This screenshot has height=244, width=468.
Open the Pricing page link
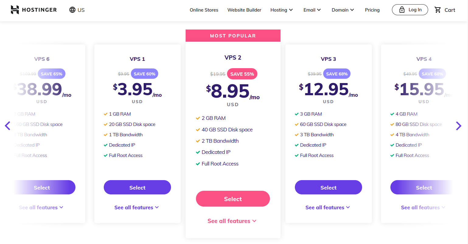[x=372, y=10]
